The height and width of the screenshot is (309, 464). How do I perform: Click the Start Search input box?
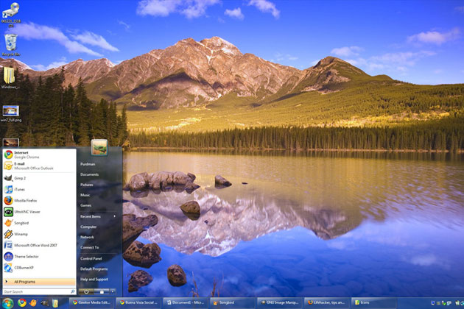pyautogui.click(x=37, y=291)
